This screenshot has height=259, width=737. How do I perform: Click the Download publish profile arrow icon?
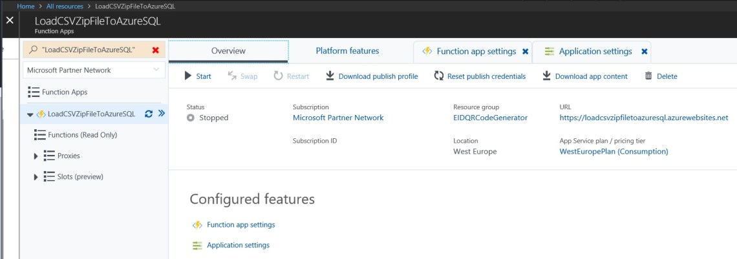pyautogui.click(x=330, y=76)
